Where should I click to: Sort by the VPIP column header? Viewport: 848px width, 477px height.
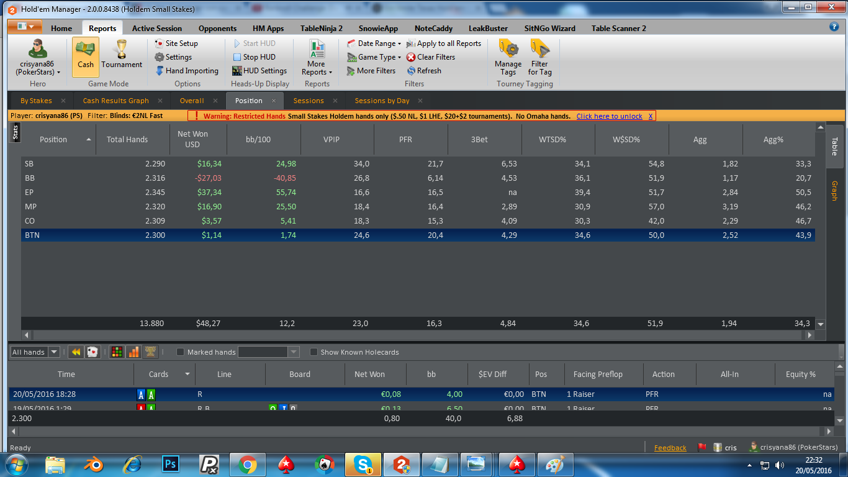click(x=337, y=139)
